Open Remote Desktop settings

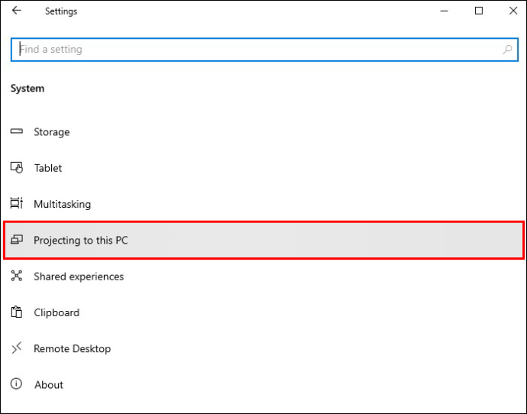[72, 349]
